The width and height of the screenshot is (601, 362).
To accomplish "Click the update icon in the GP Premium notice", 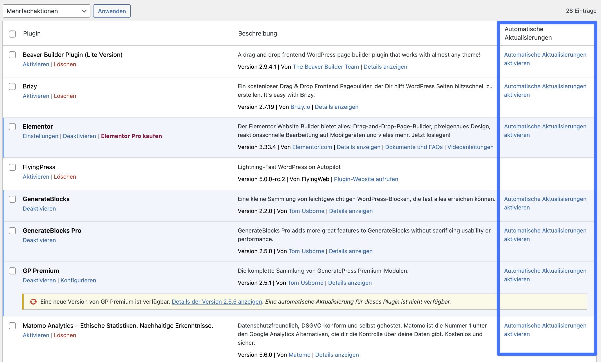I will tap(33, 301).
